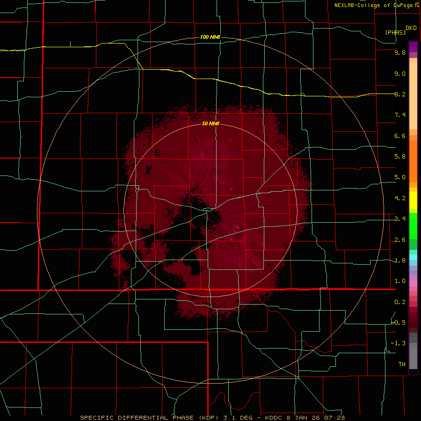
Task: Click the 3.4 scale value
Action: pyautogui.click(x=400, y=219)
